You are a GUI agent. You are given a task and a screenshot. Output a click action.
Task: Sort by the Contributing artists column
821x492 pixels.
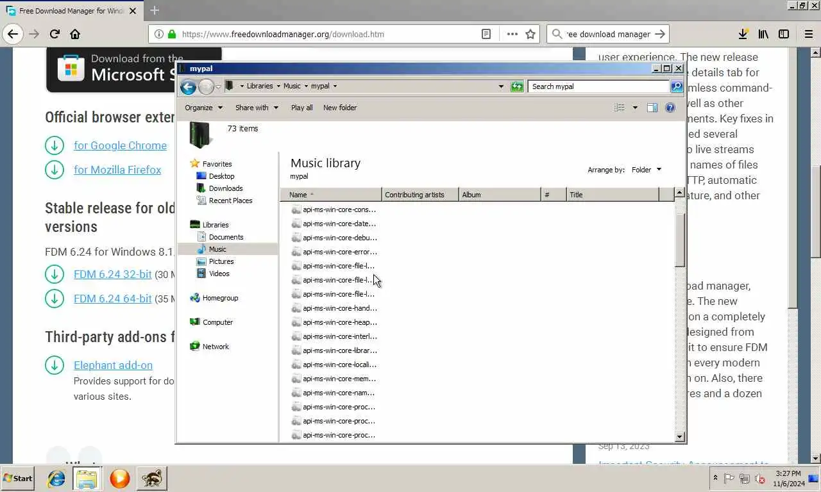[x=420, y=195]
